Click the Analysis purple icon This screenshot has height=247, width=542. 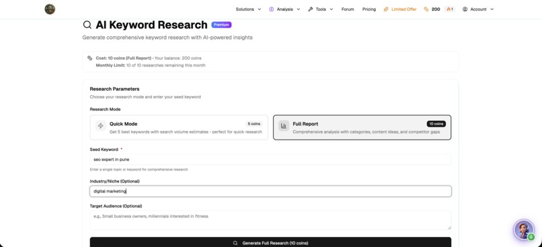pos(272,9)
